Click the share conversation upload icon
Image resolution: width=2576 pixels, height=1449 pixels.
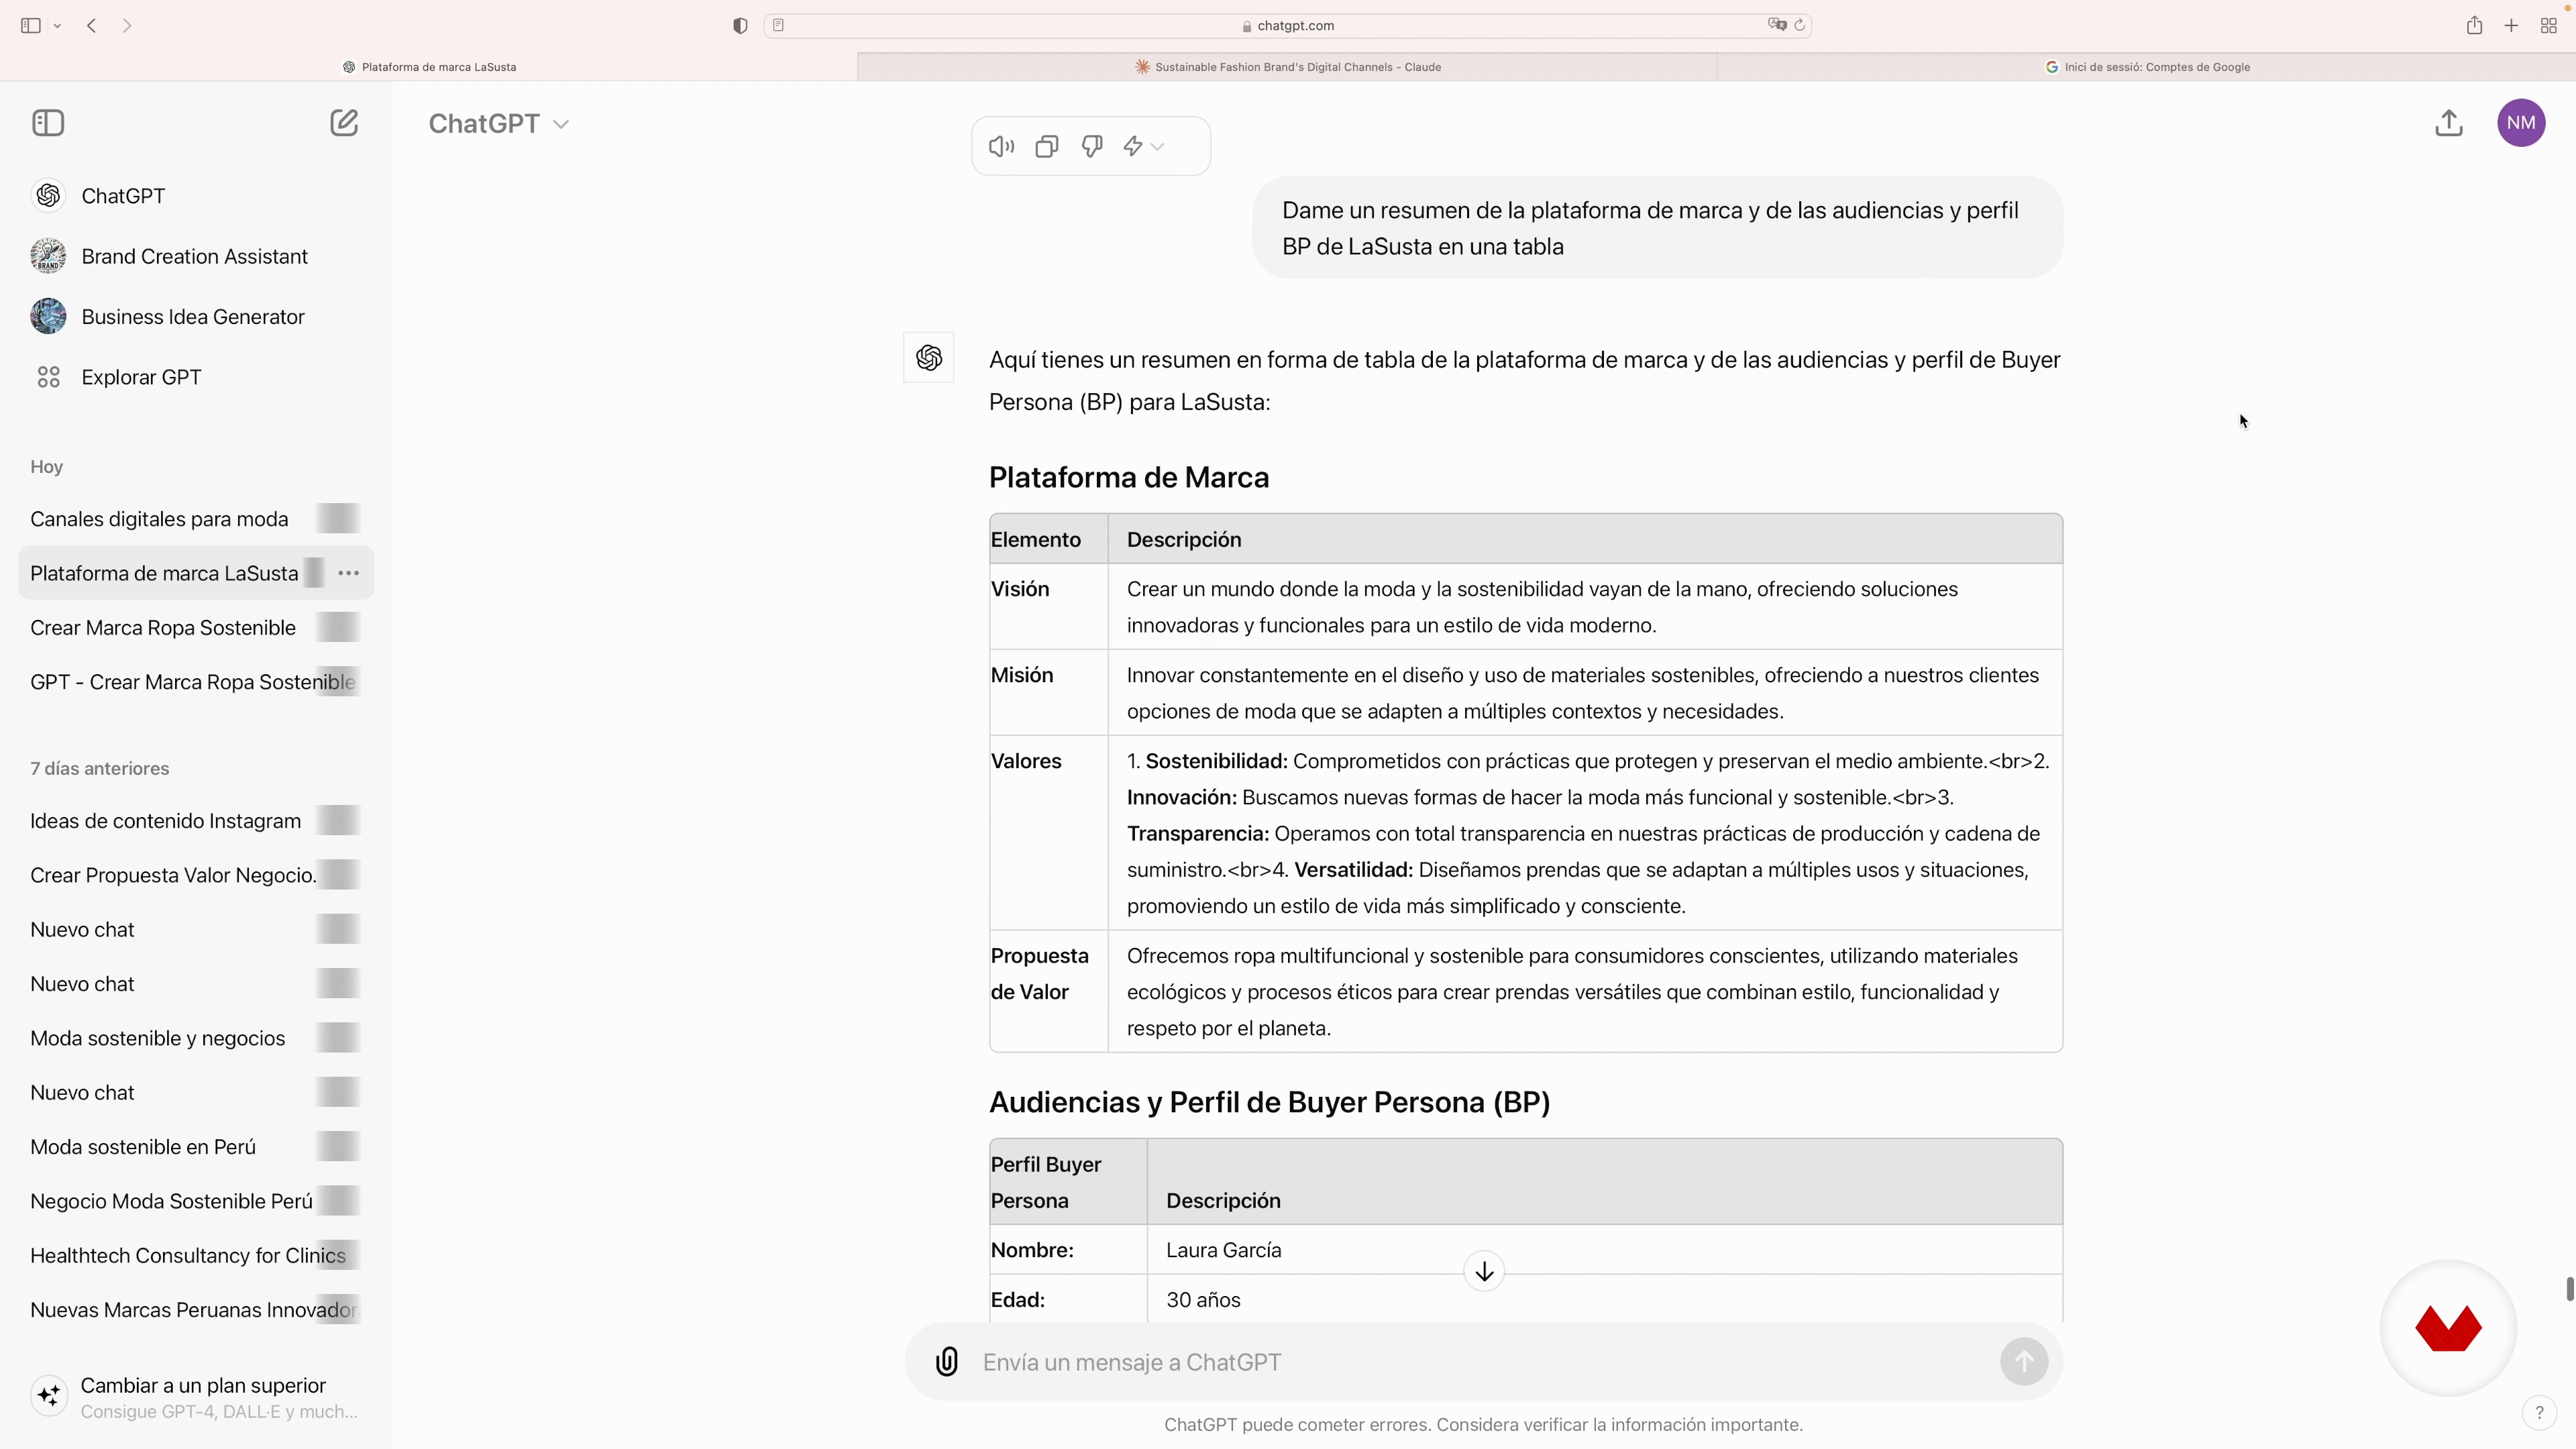coord(2449,123)
